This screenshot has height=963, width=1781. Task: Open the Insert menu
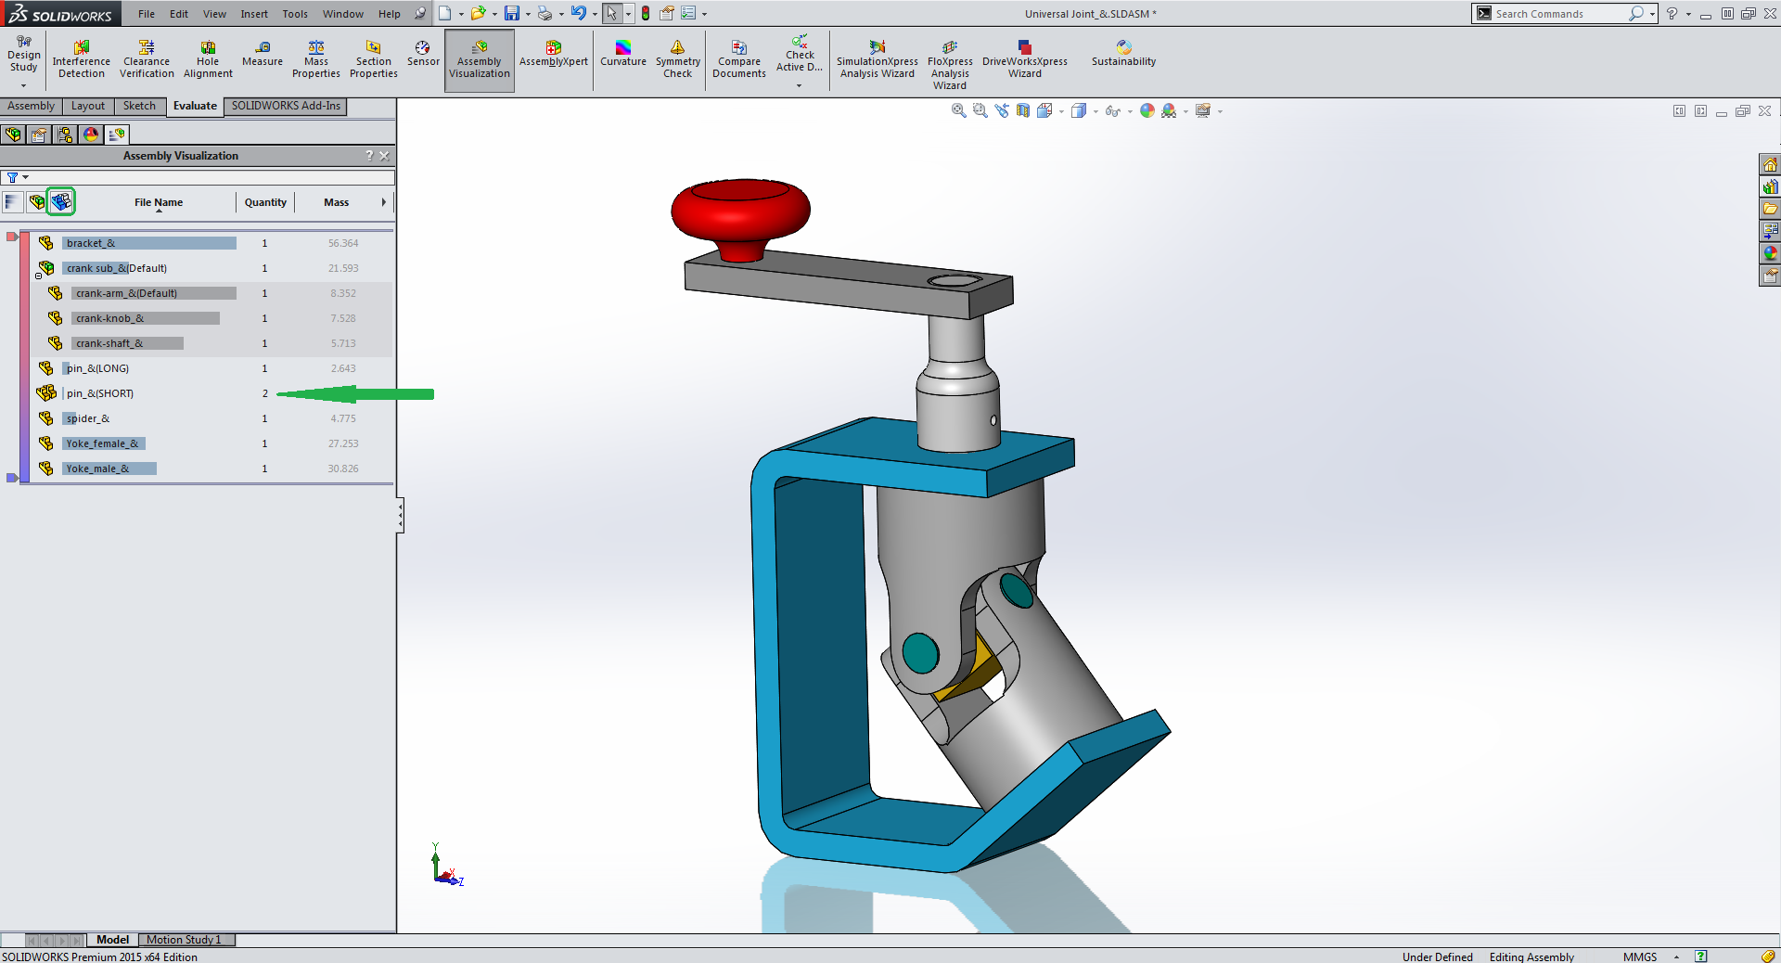[x=253, y=14]
